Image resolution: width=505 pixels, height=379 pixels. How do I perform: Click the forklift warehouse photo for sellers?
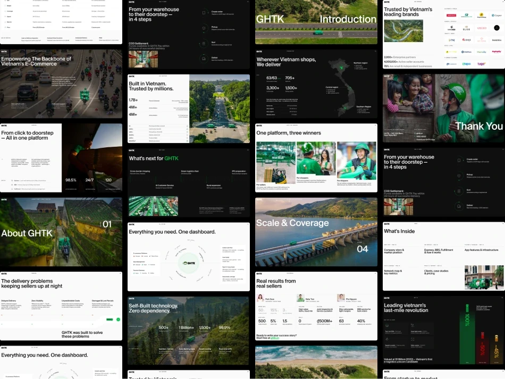tap(276, 162)
